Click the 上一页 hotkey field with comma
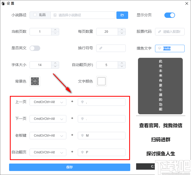This screenshot has width=191, height=175. (101, 102)
